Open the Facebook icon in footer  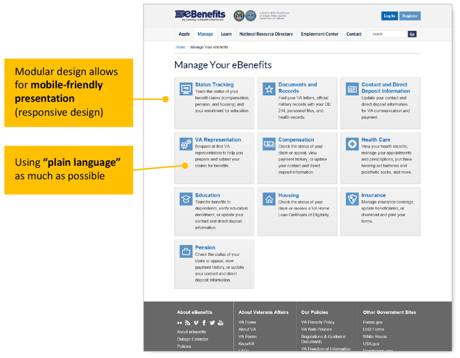click(204, 323)
